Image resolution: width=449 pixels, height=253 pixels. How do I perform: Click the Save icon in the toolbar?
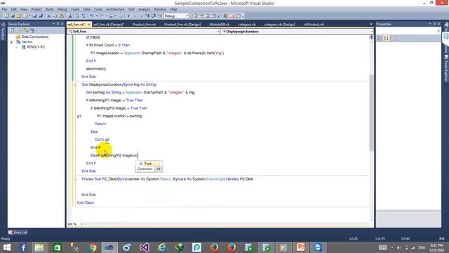tap(34, 15)
